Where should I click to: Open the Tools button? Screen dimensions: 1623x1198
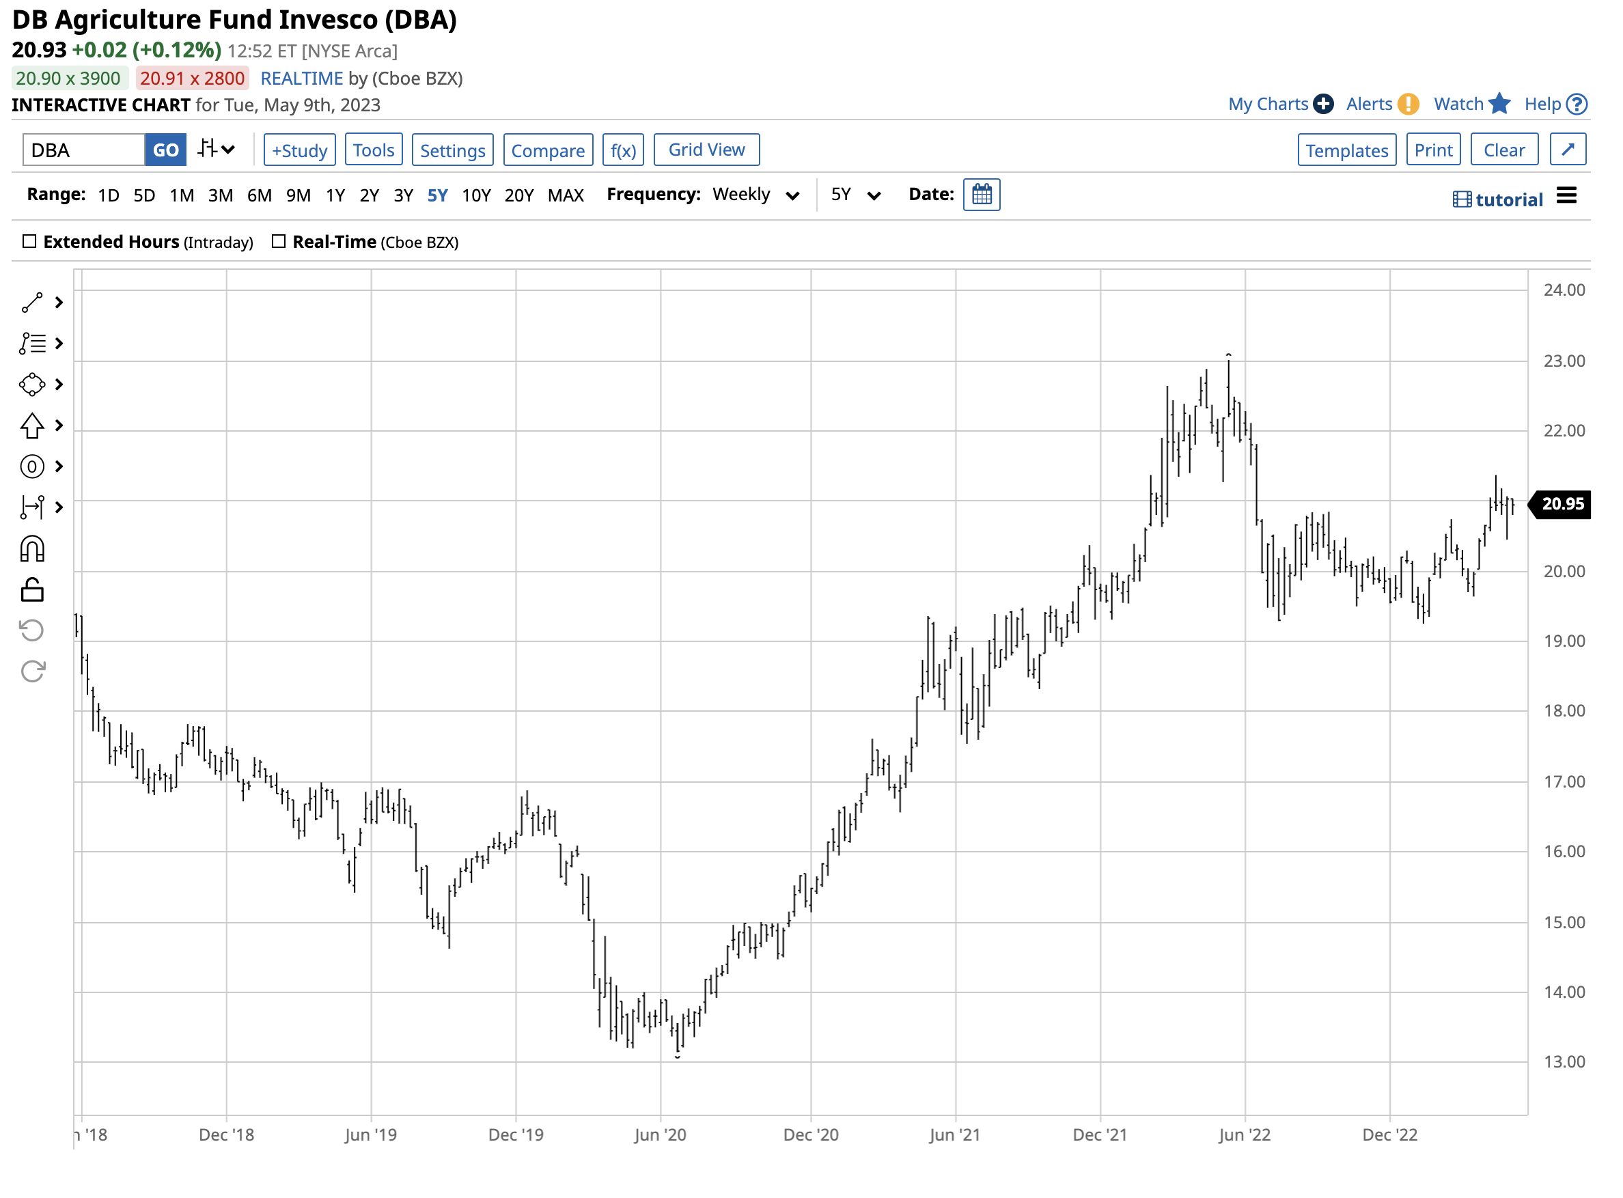tap(374, 150)
